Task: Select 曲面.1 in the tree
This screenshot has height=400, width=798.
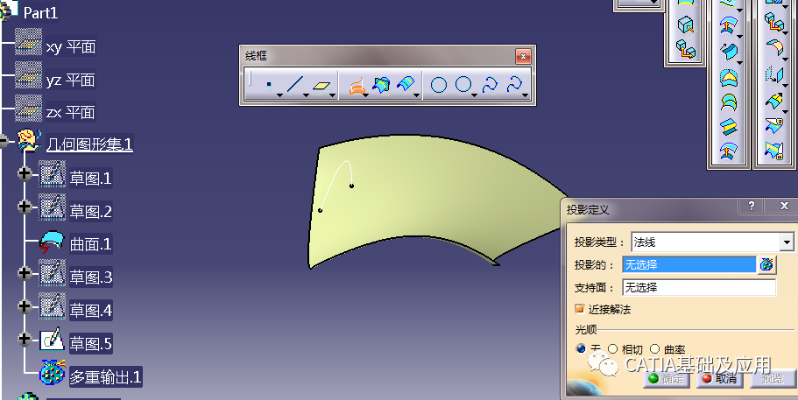Action: point(90,244)
